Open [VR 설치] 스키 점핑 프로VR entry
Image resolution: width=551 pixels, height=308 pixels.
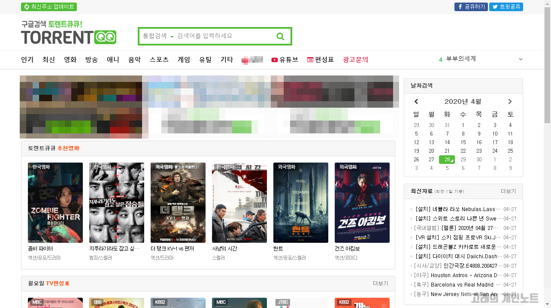(458, 238)
